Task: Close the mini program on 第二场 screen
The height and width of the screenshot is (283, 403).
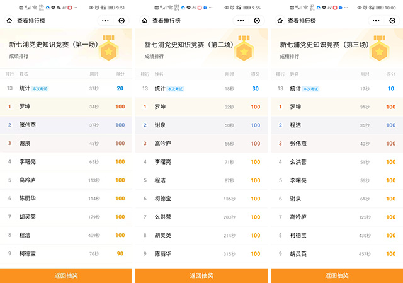Action: [x=257, y=20]
